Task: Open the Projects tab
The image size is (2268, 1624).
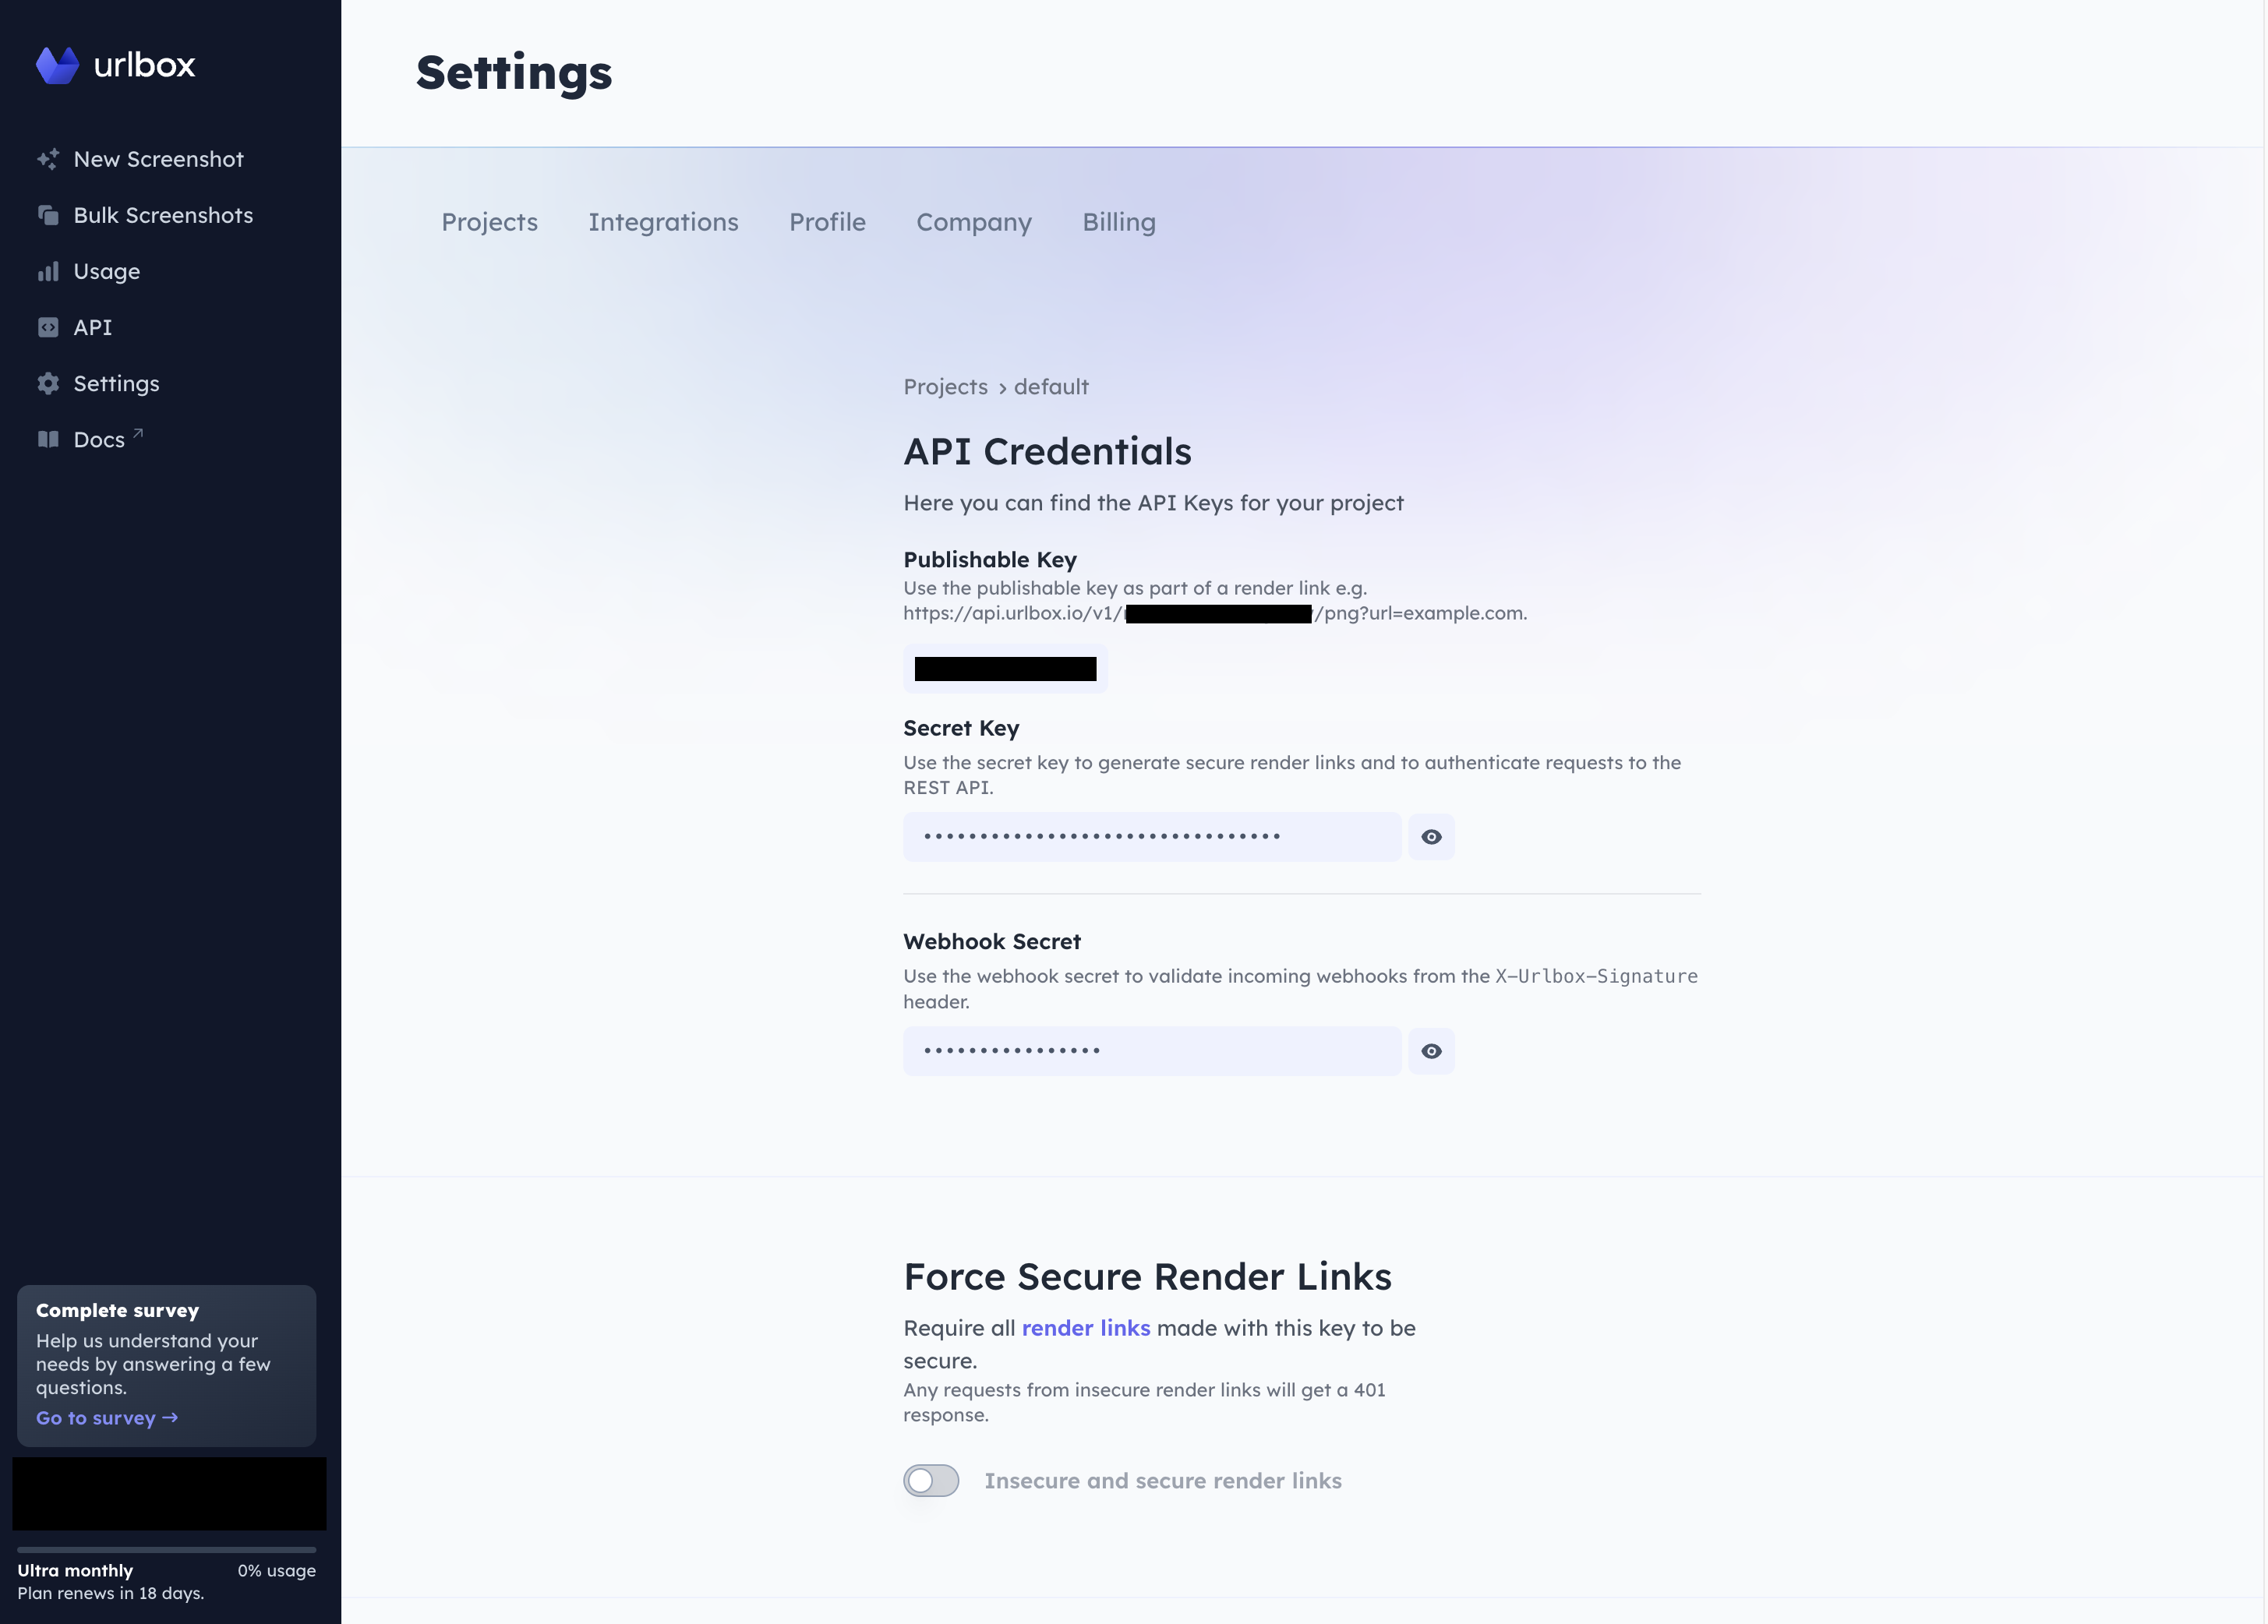Action: click(490, 222)
